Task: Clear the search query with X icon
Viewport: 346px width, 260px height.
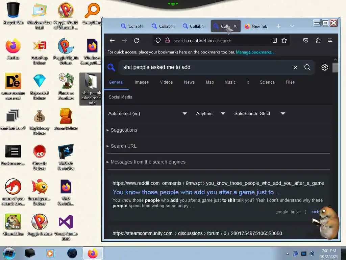Action: (295, 67)
